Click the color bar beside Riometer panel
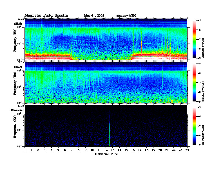Image resolution: width=223 pixels, height=172 pixels. click(194, 126)
